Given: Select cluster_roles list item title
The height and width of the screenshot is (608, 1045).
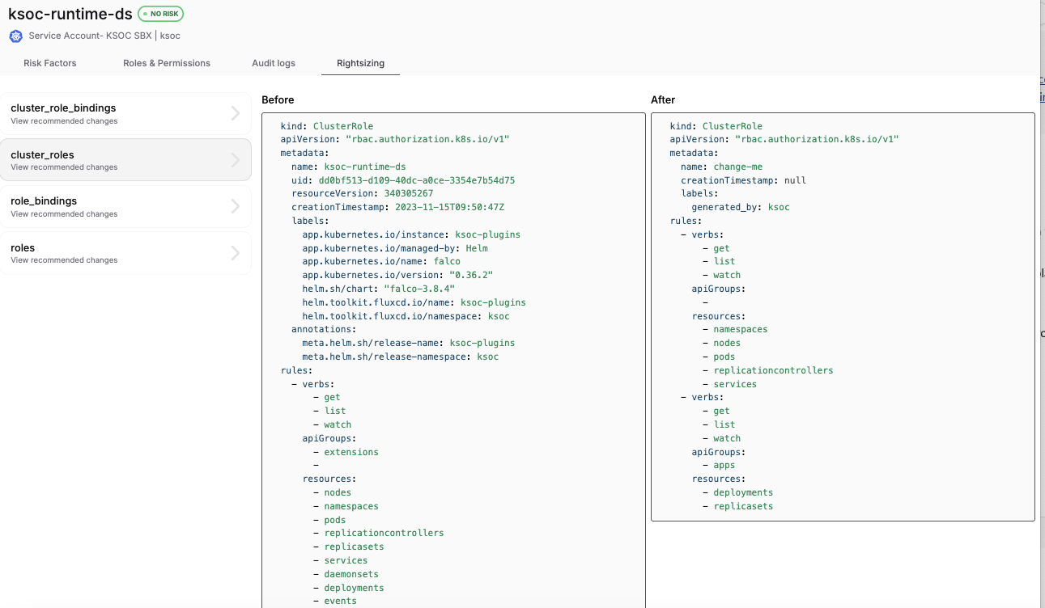Looking at the screenshot, I should (42, 154).
